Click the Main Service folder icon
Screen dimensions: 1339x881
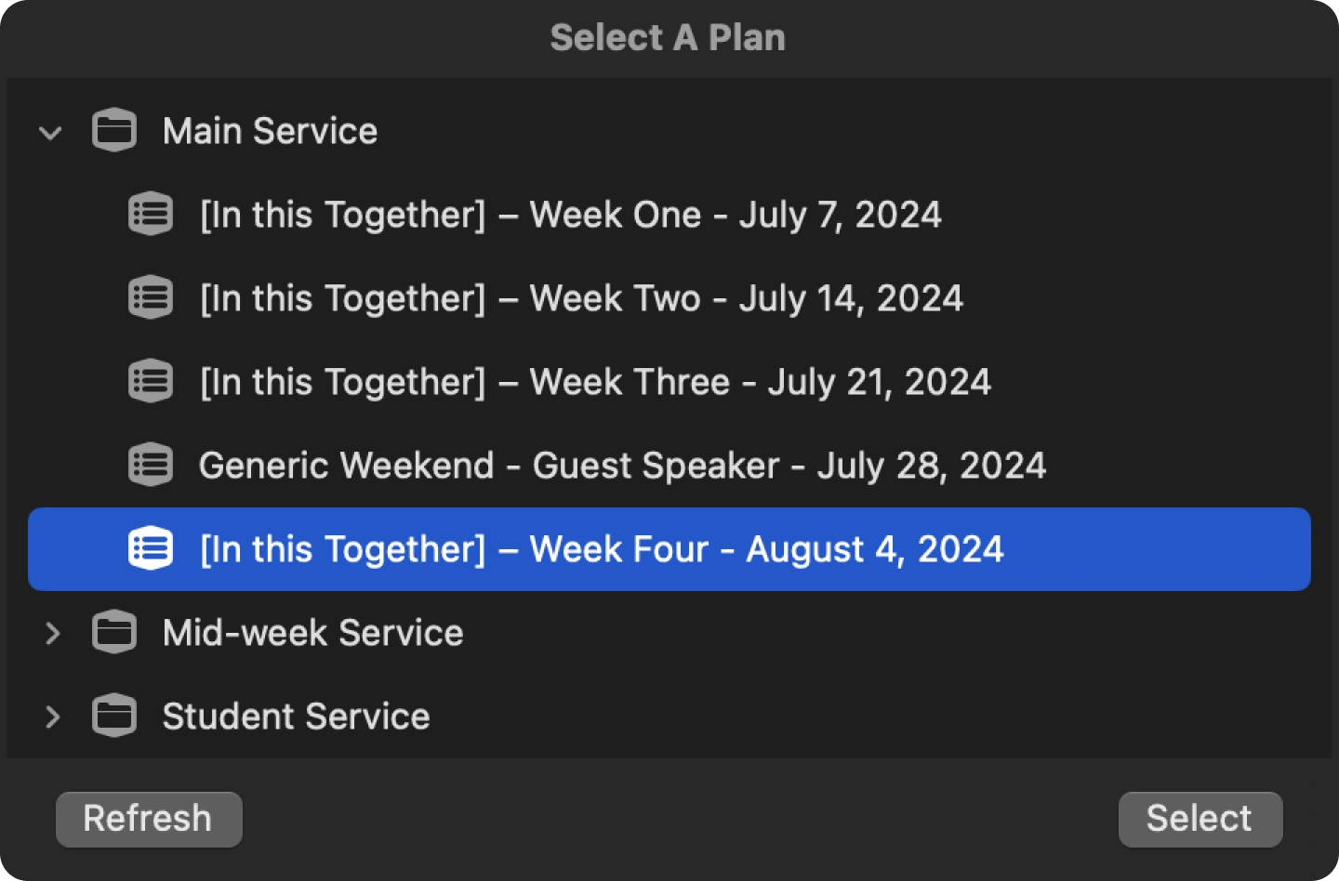113,131
